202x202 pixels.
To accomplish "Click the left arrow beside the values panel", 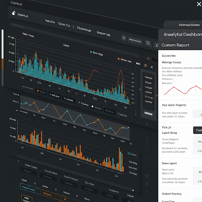I will (x=140, y=89).
